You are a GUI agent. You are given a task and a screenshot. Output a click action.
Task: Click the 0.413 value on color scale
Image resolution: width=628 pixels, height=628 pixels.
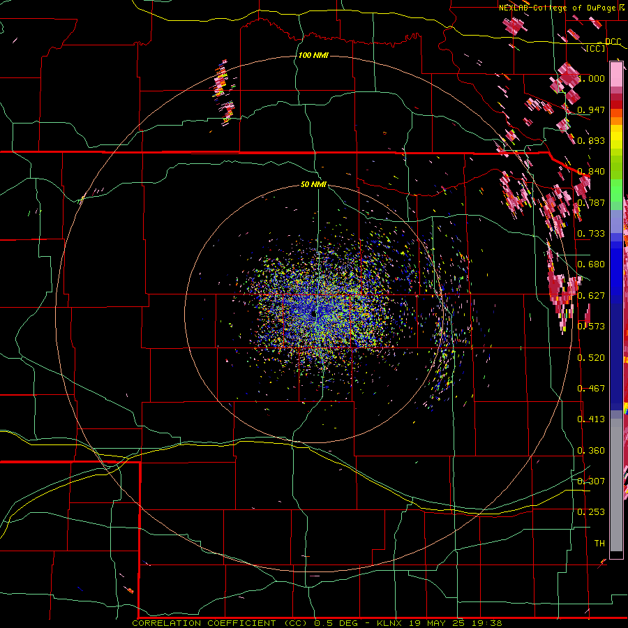pos(591,419)
